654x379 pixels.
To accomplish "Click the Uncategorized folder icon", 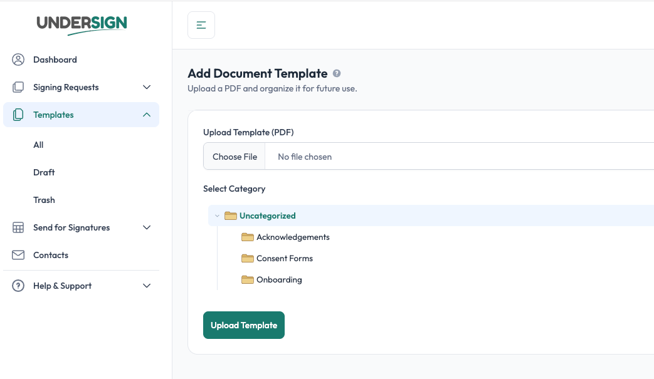I will pyautogui.click(x=231, y=215).
